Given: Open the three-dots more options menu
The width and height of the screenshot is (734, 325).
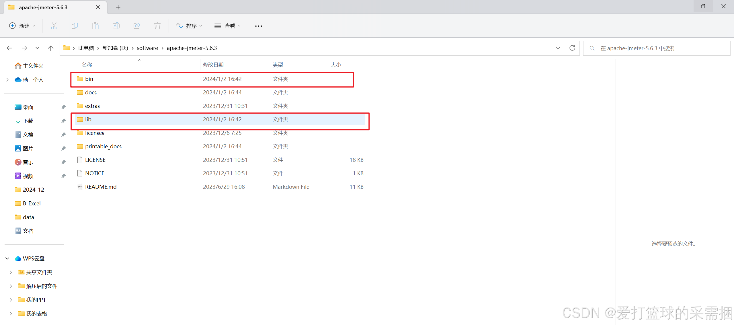Looking at the screenshot, I should (258, 26).
